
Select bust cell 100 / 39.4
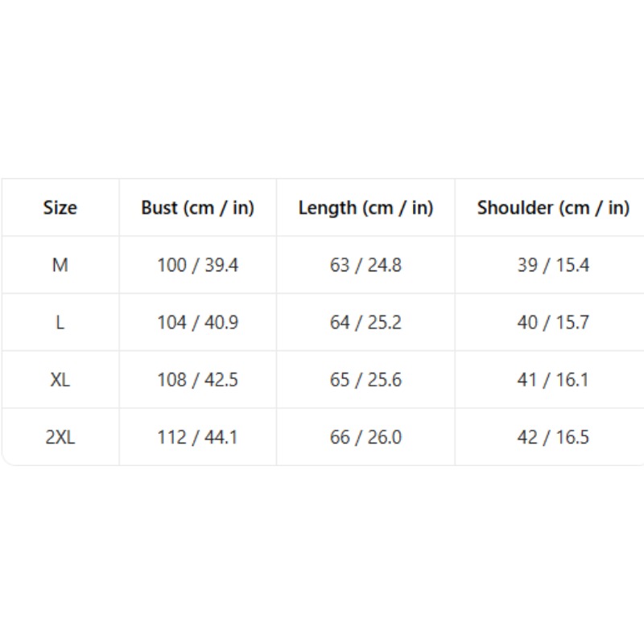[x=197, y=265]
